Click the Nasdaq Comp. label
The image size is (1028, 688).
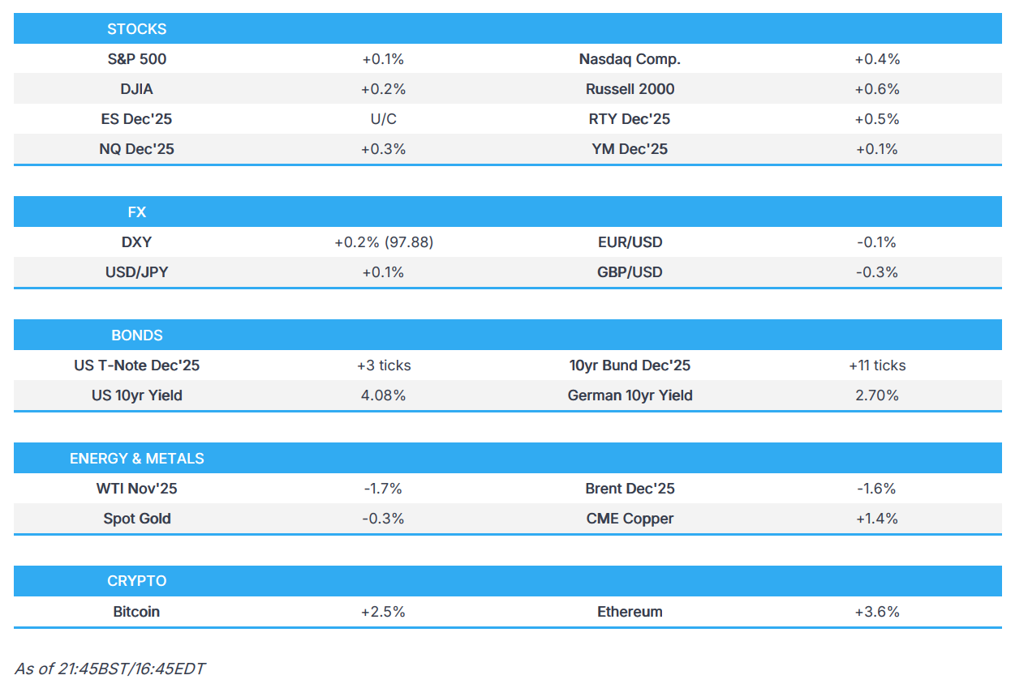click(630, 59)
